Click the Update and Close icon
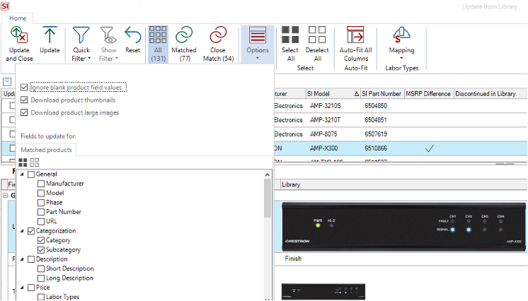Viewport: 528px width, 301px height. coord(19,35)
